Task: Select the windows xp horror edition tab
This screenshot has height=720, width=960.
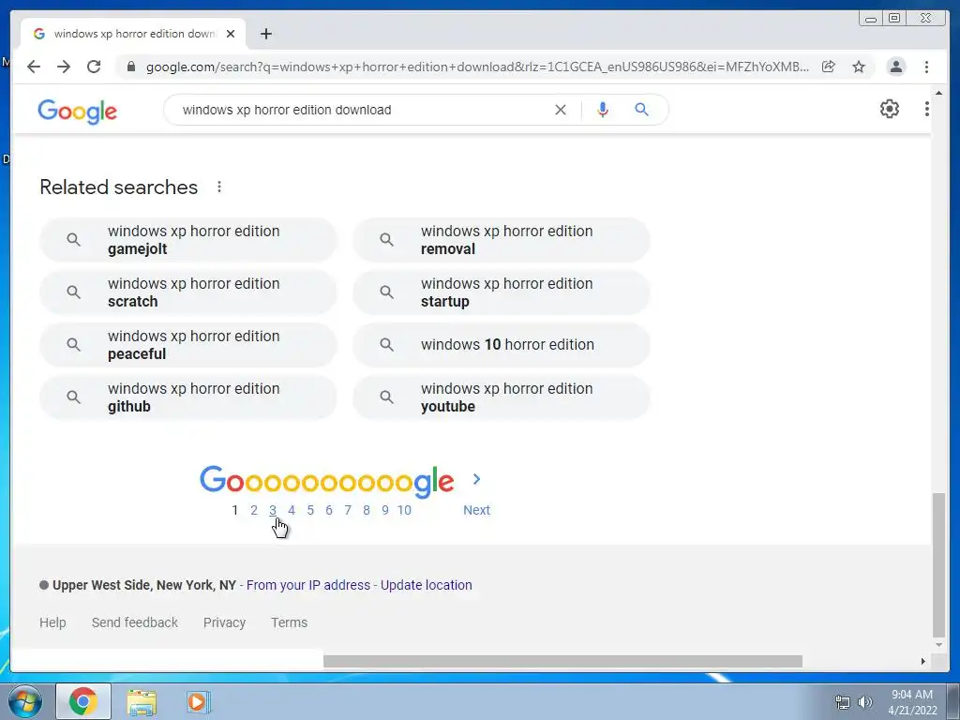Action: pos(133,34)
